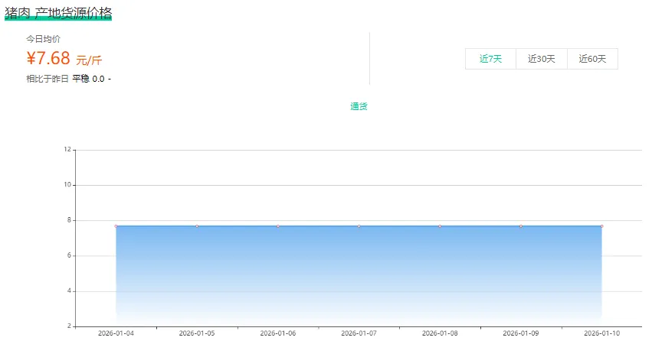
Task: Click the 2026-01-06 axis label
Action: coord(278,333)
